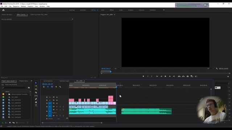Click Project panel thumbnail zoom slider
The height and width of the screenshot is (130, 232).
click(x=20, y=123)
